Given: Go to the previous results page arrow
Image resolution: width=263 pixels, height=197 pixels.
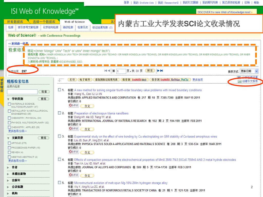Looking at the screenshot, I should (x=109, y=71).
